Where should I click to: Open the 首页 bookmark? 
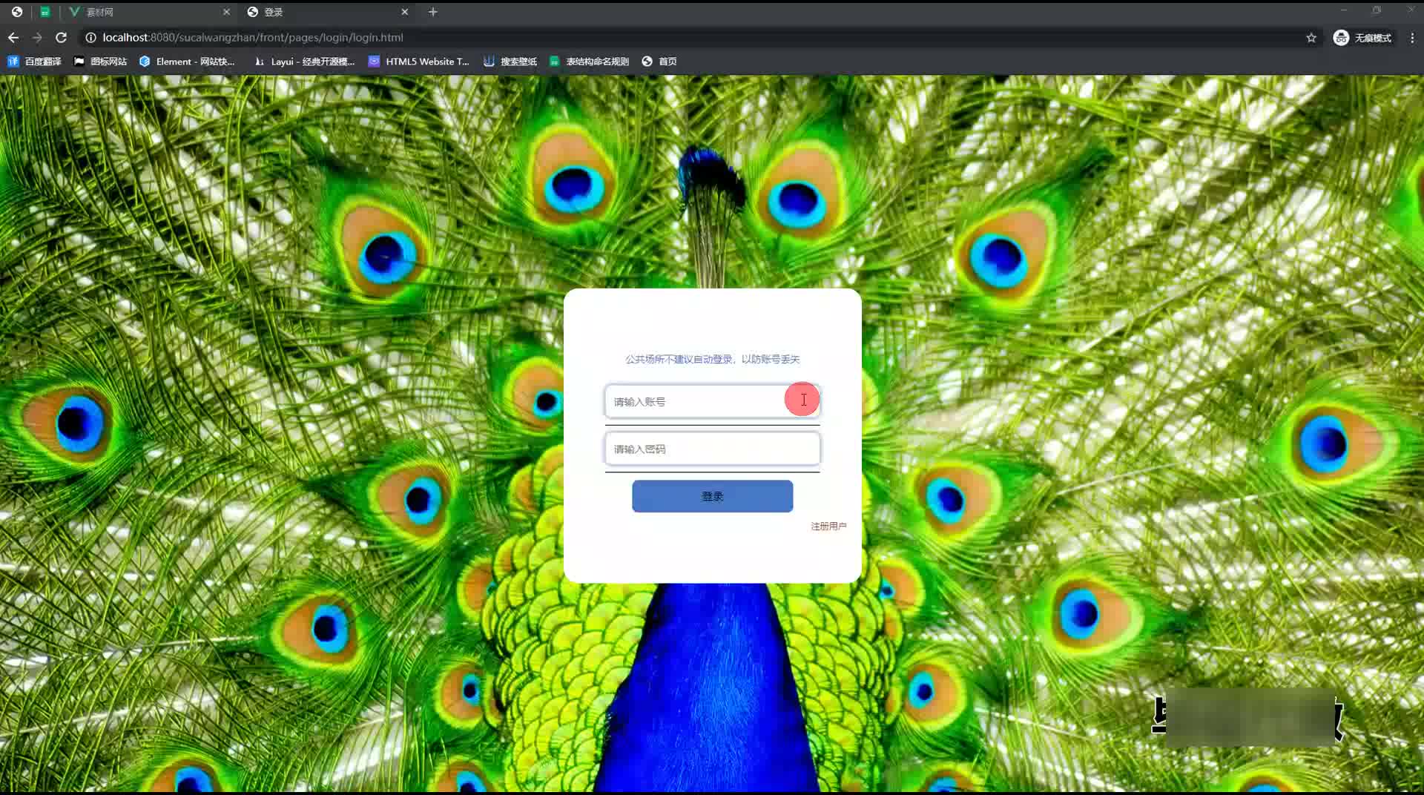point(659,62)
